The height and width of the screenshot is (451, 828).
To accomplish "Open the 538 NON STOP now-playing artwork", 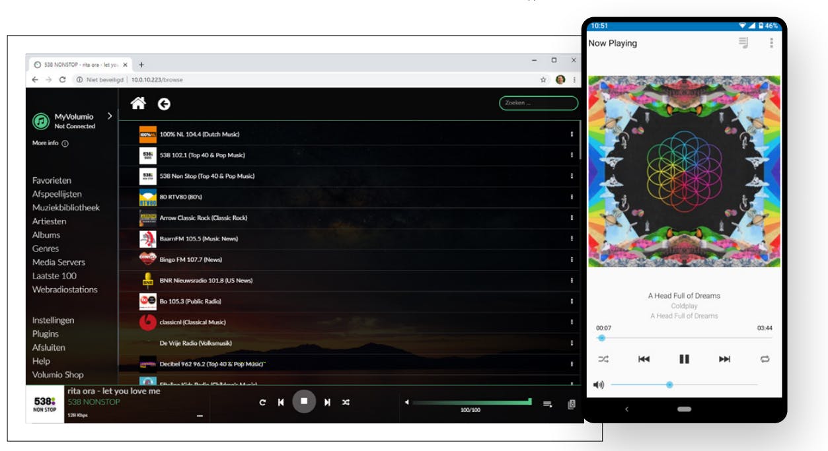I will (44, 405).
